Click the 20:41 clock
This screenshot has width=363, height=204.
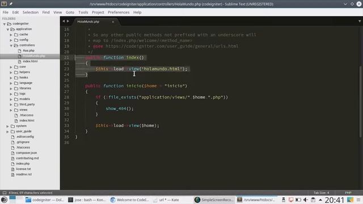coord(334,200)
